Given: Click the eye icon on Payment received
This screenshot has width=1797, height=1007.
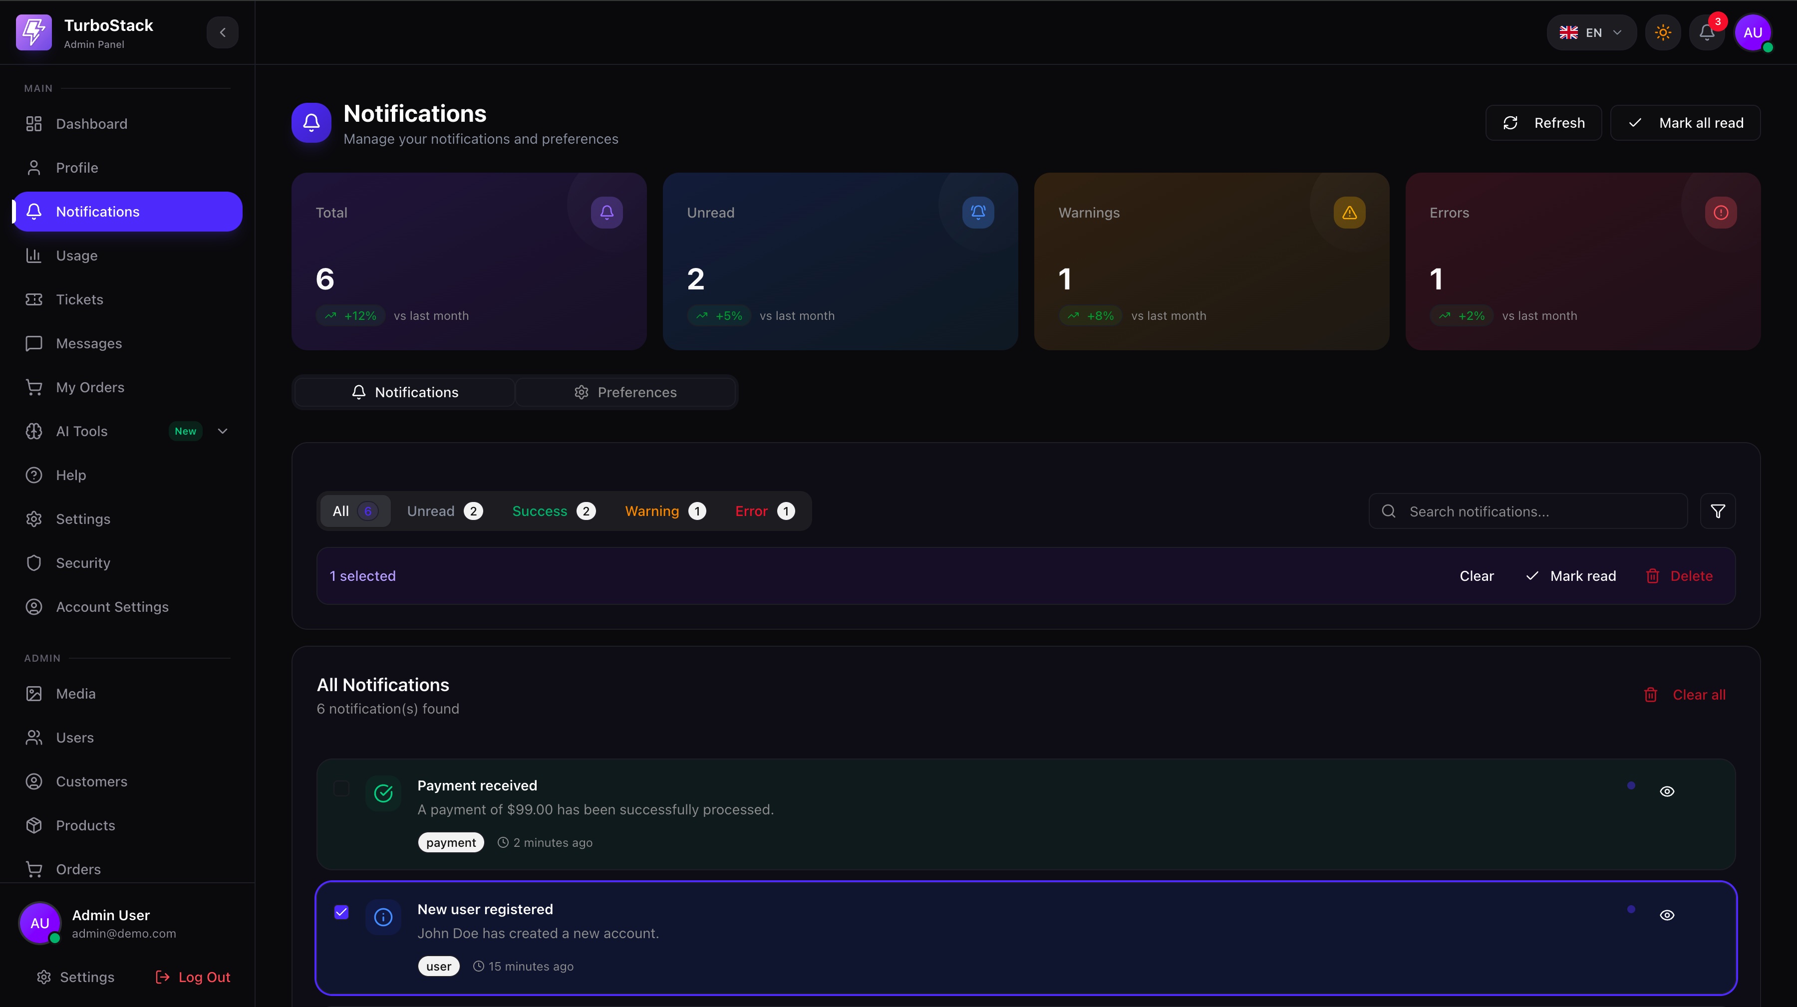Looking at the screenshot, I should pyautogui.click(x=1667, y=791).
